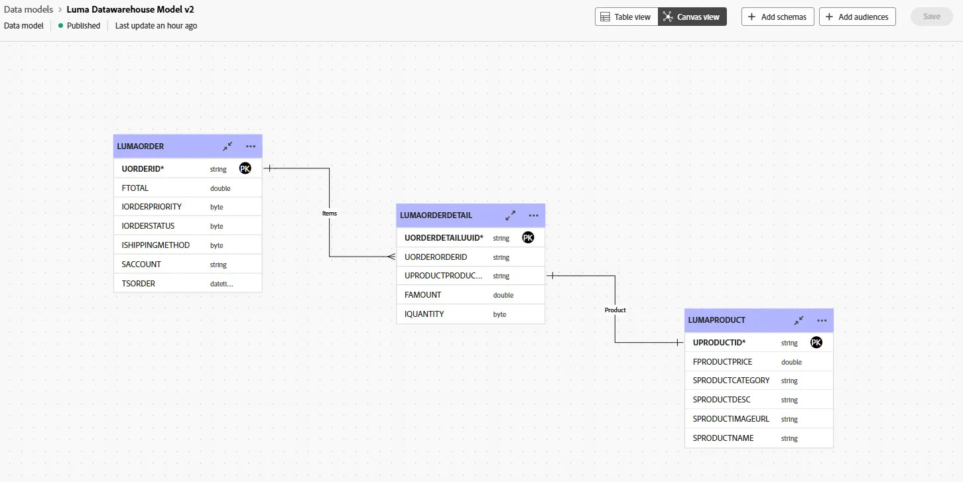Select the Items relationship label
This screenshot has height=482, width=963.
[330, 213]
